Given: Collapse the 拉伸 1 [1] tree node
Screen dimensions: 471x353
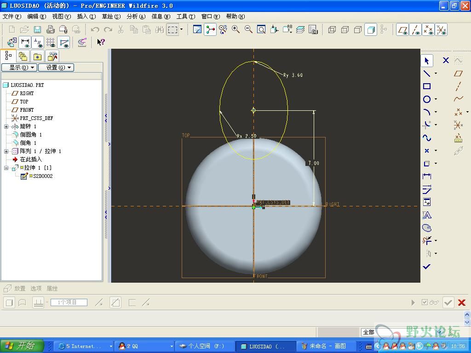Looking at the screenshot, I should pyautogui.click(x=6, y=168).
